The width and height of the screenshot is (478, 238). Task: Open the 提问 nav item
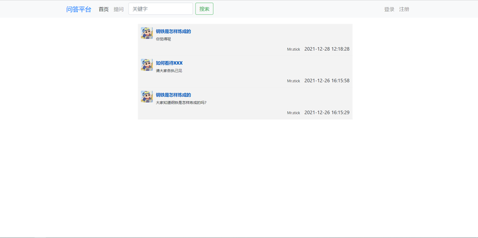click(x=118, y=9)
